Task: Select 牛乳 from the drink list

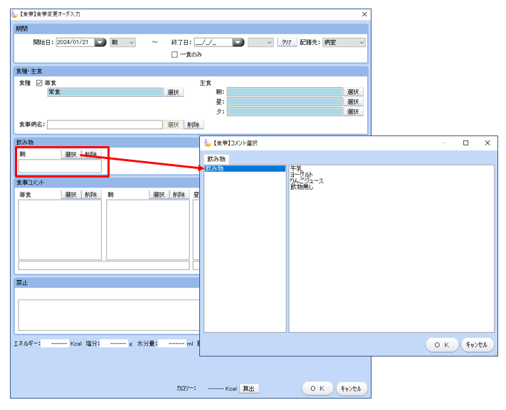Action: [296, 168]
